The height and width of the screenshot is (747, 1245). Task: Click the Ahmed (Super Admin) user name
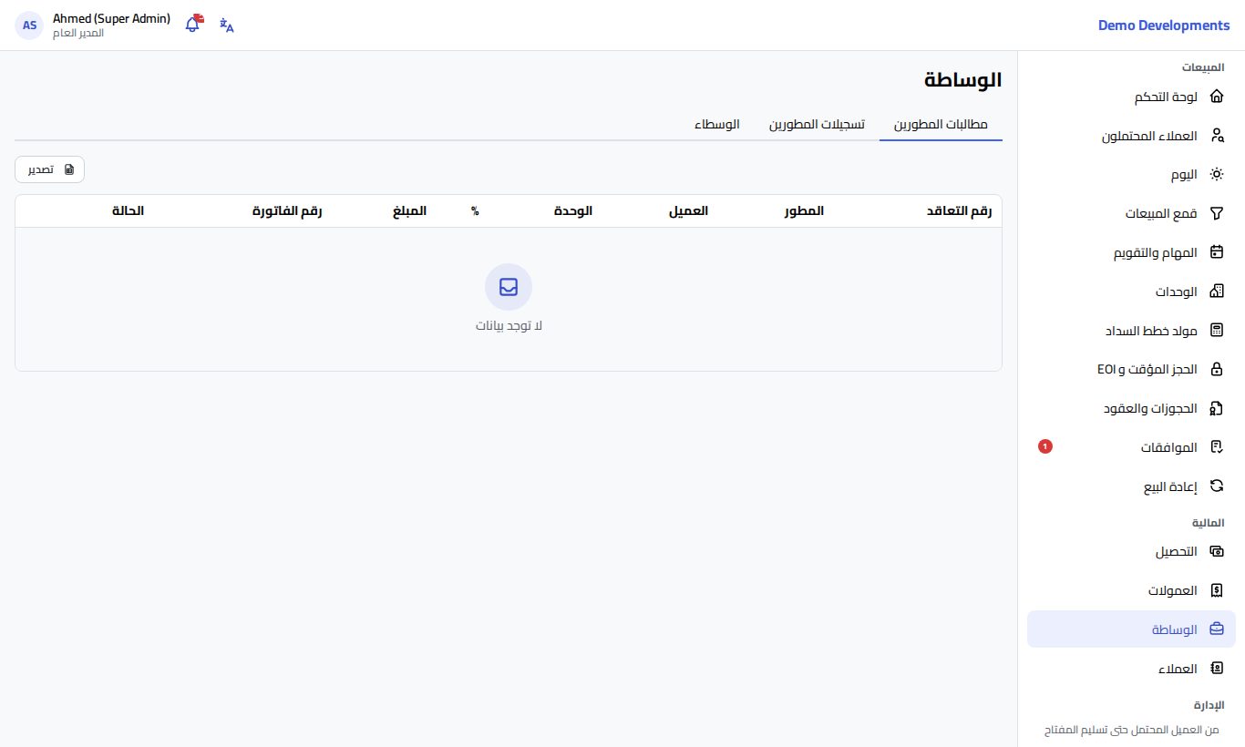pyautogui.click(x=111, y=18)
